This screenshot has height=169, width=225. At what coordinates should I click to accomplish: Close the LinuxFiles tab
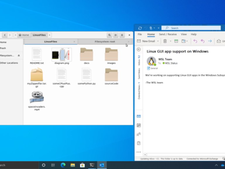pyautogui.click(x=74, y=42)
